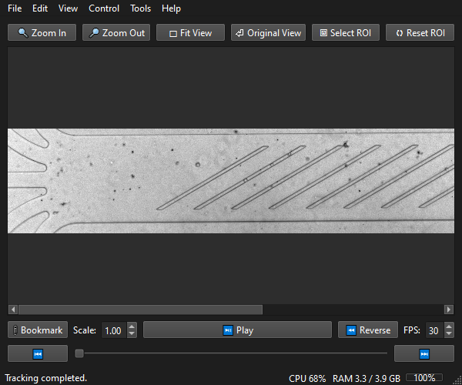The image size is (462, 385).
Task: Add a Bookmark at current frame
Action: 38,330
